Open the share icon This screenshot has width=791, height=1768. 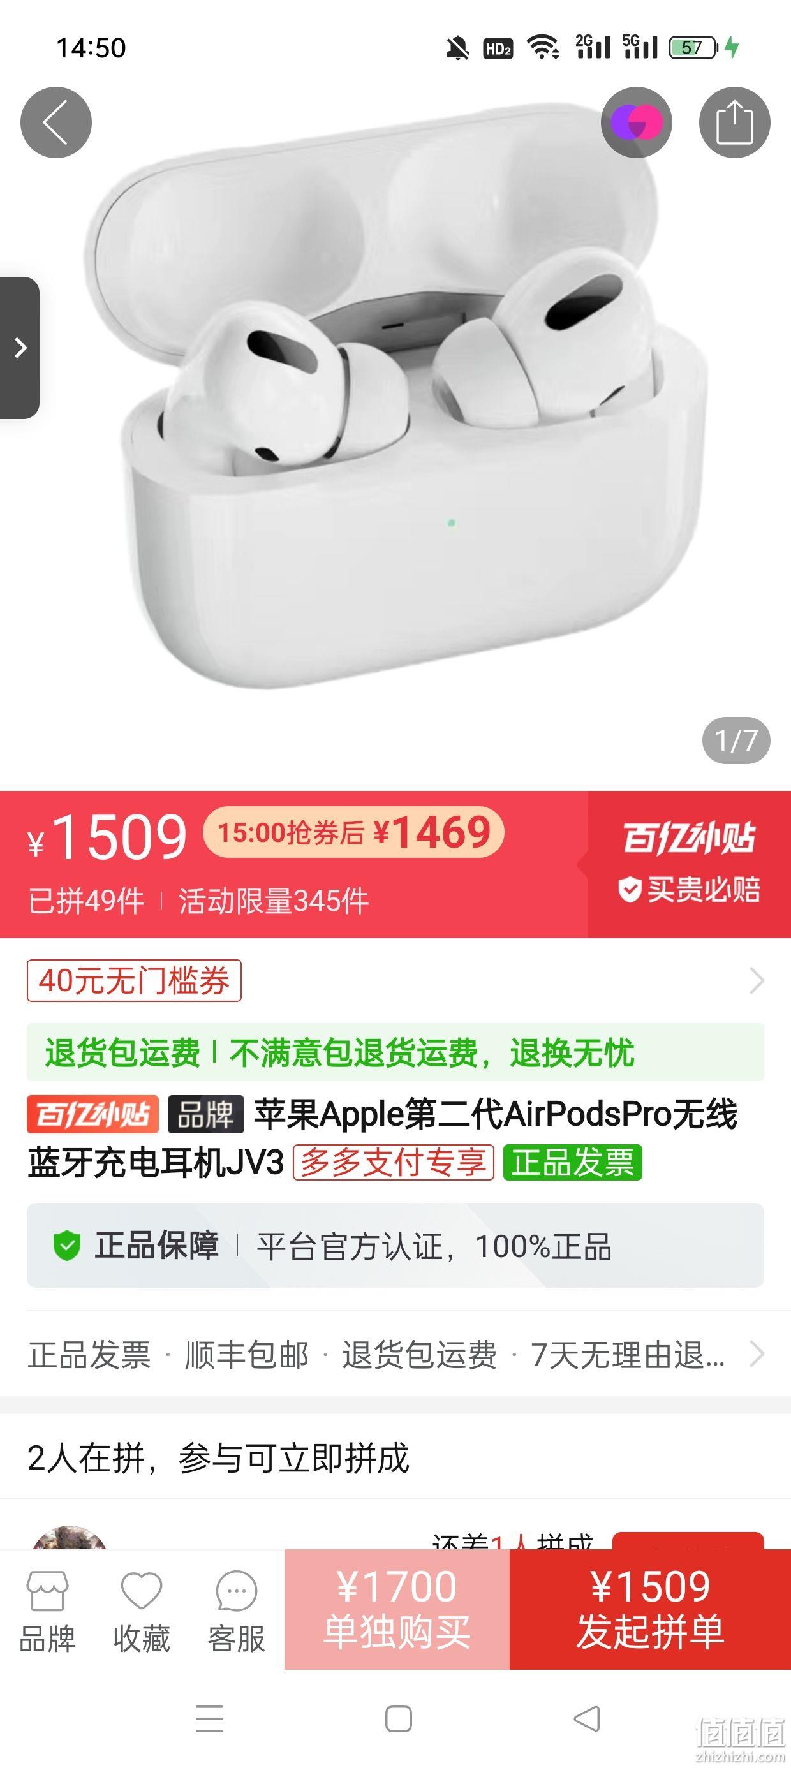pyautogui.click(x=735, y=122)
